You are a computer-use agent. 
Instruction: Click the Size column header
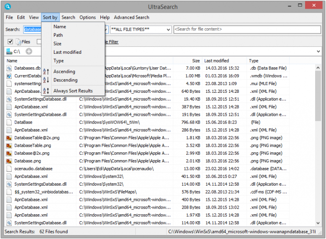pyautogui.click(x=196, y=61)
